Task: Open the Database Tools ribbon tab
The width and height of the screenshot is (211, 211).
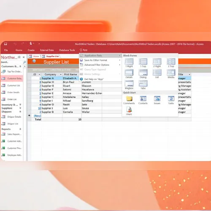Action: pyautogui.click(x=67, y=50)
